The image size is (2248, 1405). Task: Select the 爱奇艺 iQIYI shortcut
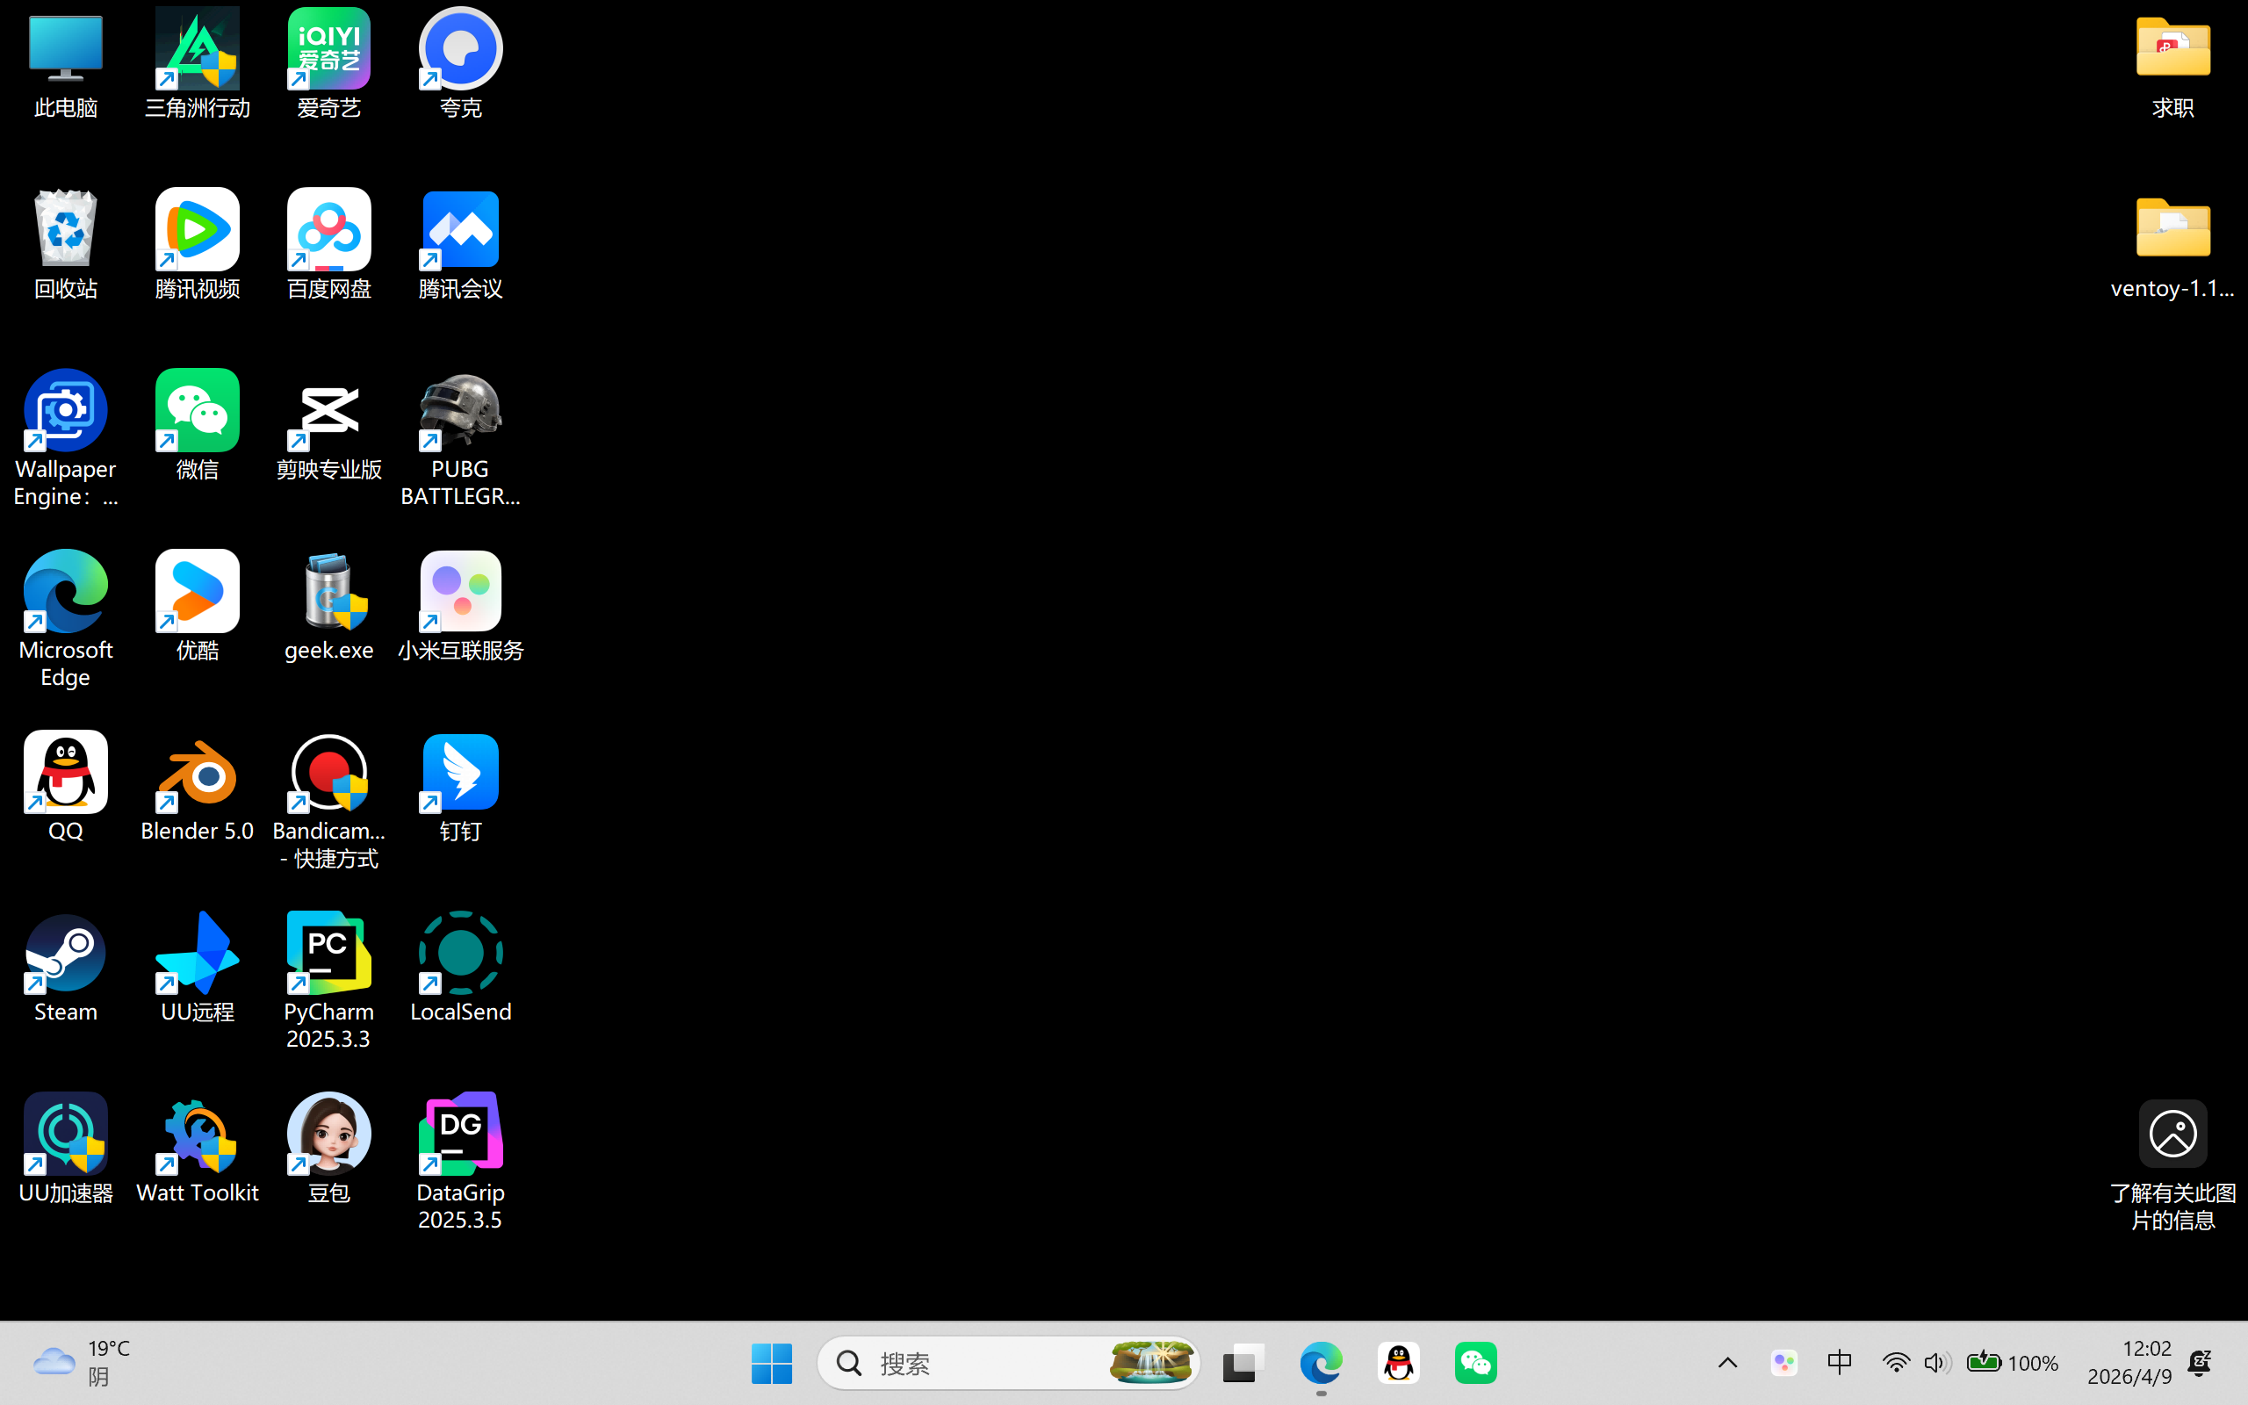[x=328, y=65]
